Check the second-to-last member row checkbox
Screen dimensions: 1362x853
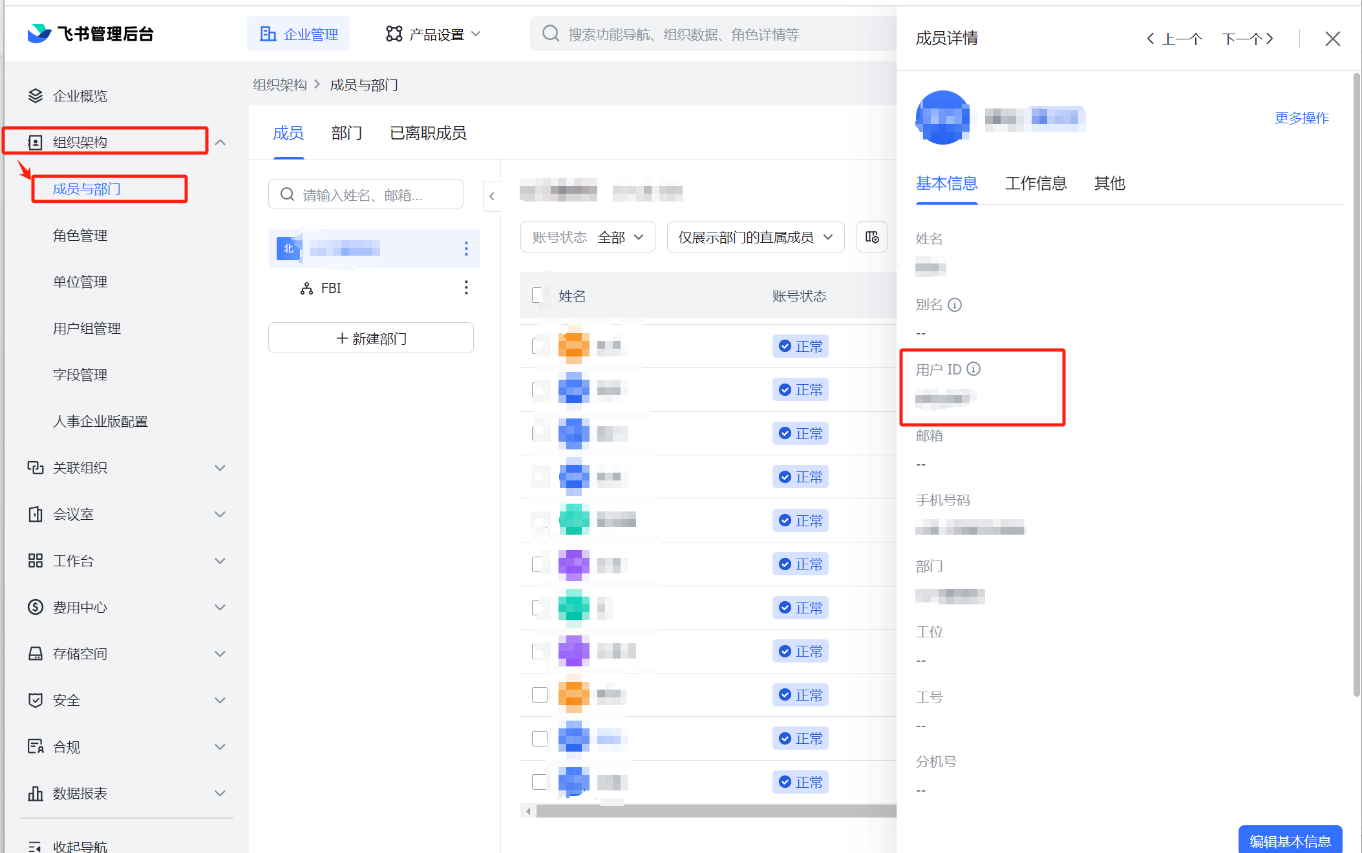coord(539,738)
